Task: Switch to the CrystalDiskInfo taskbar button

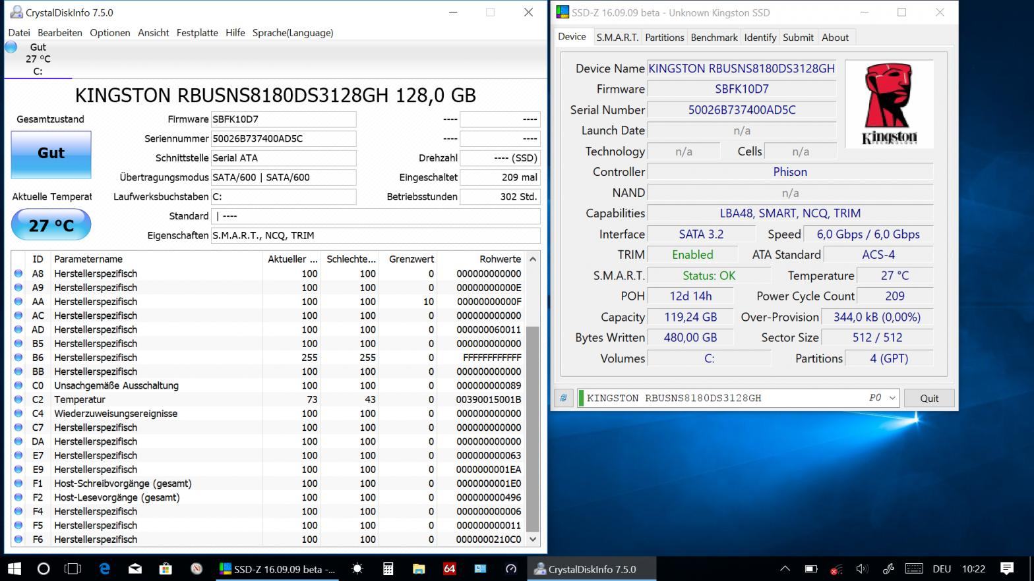Action: (x=592, y=568)
